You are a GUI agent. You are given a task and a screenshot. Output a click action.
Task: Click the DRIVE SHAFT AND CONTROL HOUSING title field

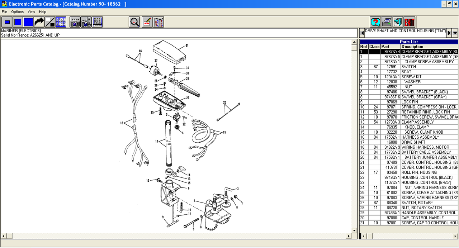(405, 33)
